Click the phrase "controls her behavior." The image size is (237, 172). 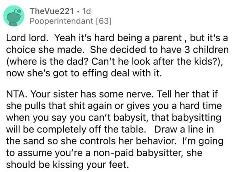128,141
